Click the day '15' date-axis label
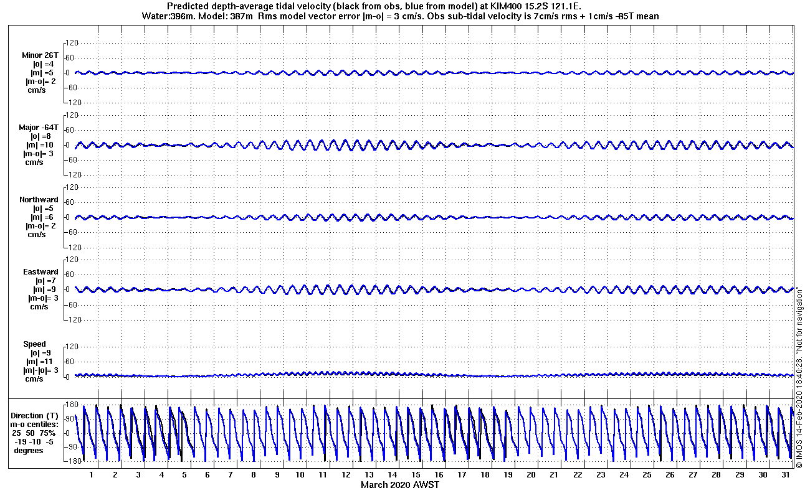Viewport: 810px width, 498px height. 416,475
